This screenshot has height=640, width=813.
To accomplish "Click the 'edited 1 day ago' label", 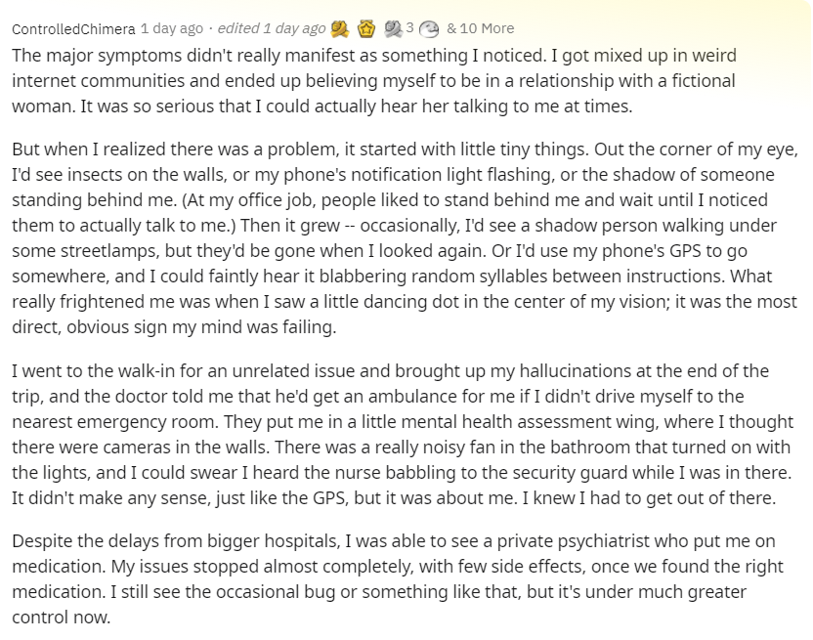I will [x=272, y=28].
